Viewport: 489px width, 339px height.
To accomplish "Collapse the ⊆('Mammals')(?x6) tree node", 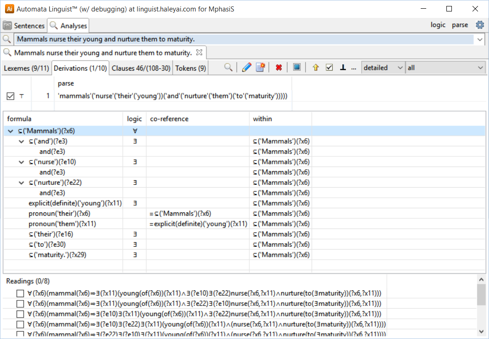I will click(x=10, y=131).
